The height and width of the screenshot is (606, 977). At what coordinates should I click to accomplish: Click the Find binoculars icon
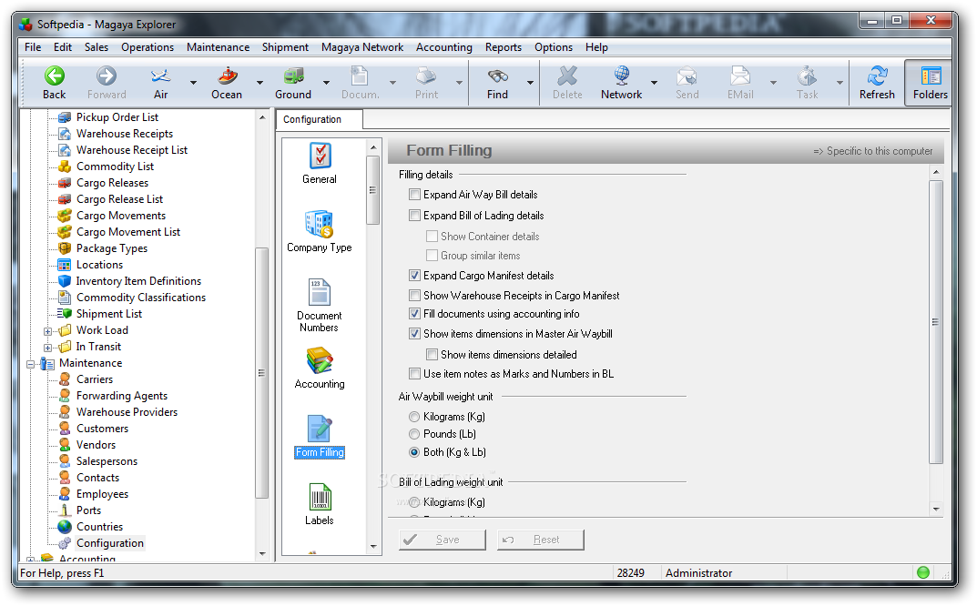pos(497,76)
